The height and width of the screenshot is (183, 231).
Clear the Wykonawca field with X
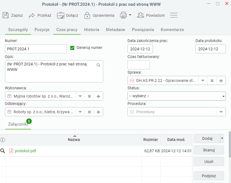(89, 96)
